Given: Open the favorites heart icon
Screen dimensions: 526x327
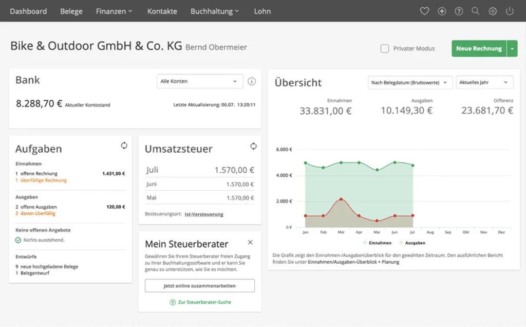Looking at the screenshot, I should pyautogui.click(x=424, y=11).
